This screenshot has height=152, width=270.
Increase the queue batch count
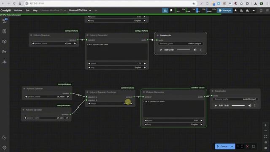point(242,145)
